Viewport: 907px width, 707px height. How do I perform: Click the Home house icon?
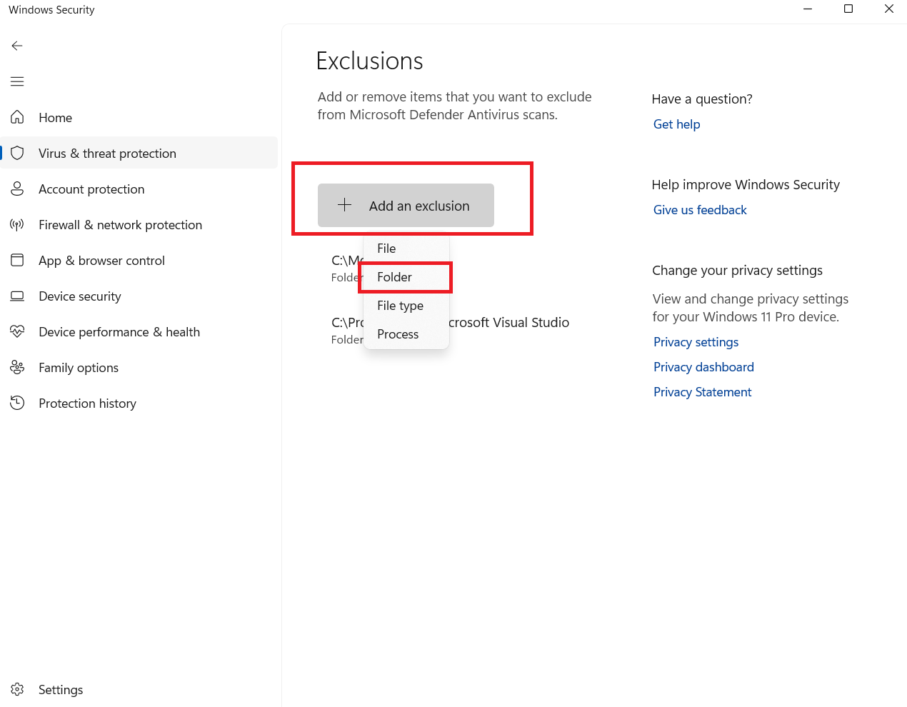[17, 117]
